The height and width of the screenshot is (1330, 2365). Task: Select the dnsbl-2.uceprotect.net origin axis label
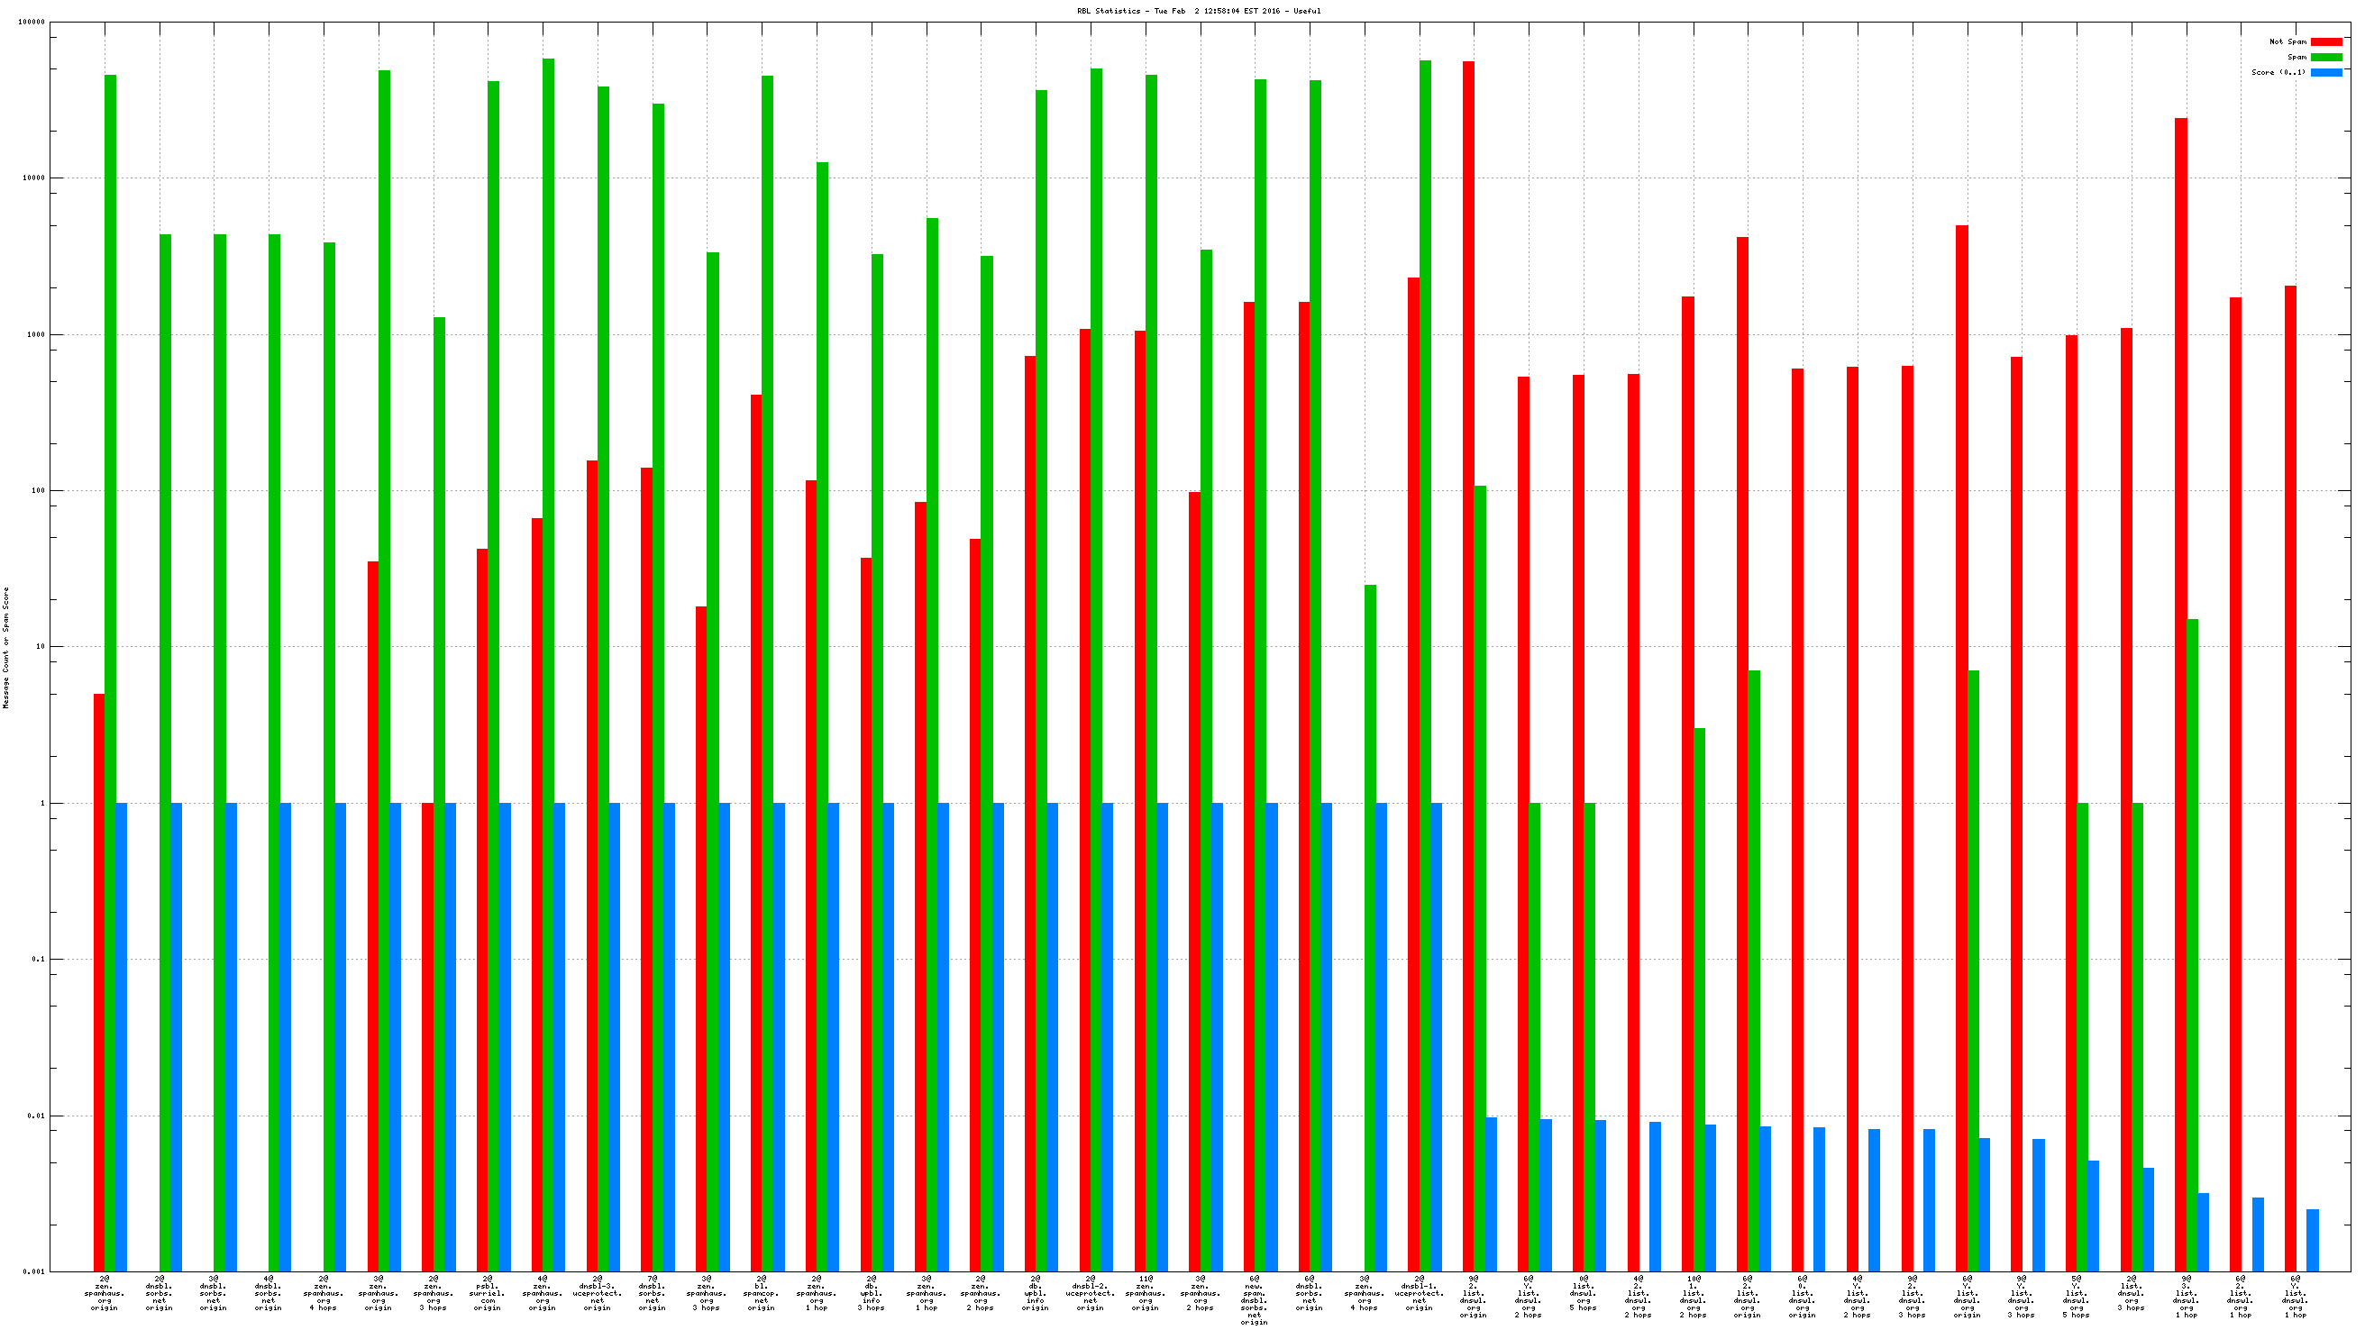tap(1090, 1292)
